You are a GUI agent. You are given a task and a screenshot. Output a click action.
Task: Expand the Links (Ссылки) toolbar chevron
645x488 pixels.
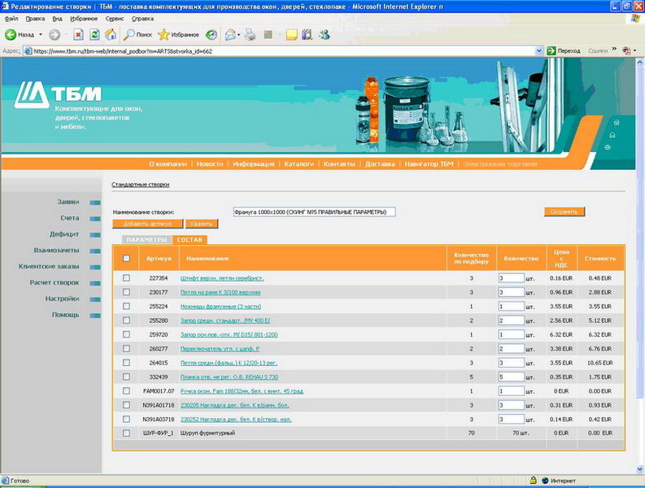point(613,50)
